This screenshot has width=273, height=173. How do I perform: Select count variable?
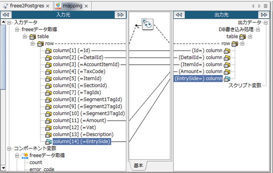point(36,163)
